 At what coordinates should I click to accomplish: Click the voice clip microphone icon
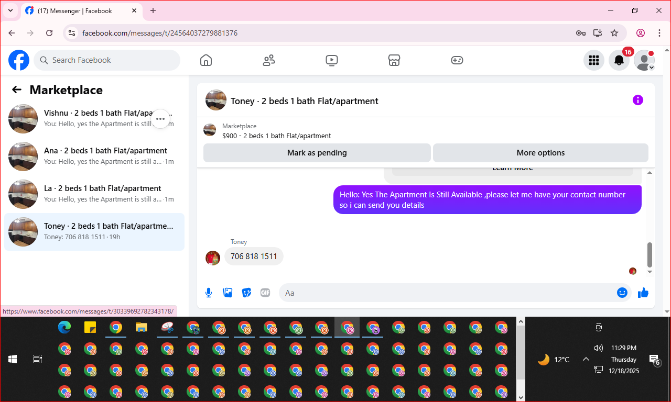click(209, 293)
